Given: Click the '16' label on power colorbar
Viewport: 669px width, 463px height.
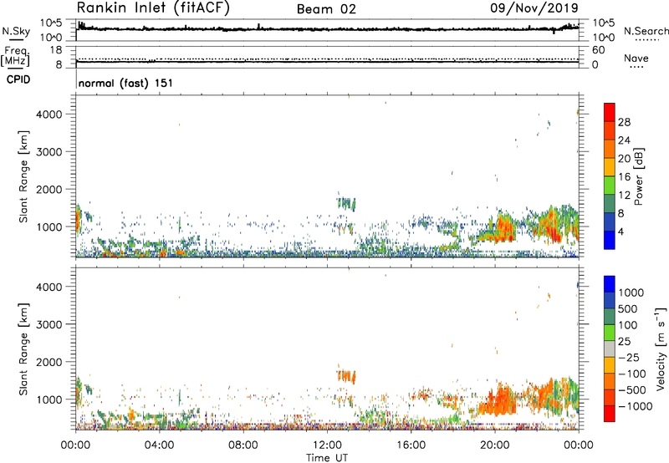Looking at the screenshot, I should pos(624,176).
